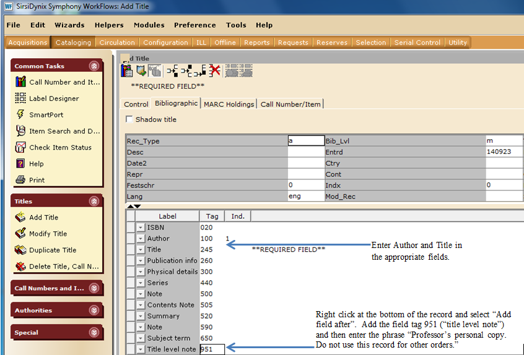The height and width of the screenshot is (355, 524).
Task: Click the insert field before icon
Action: click(x=172, y=71)
